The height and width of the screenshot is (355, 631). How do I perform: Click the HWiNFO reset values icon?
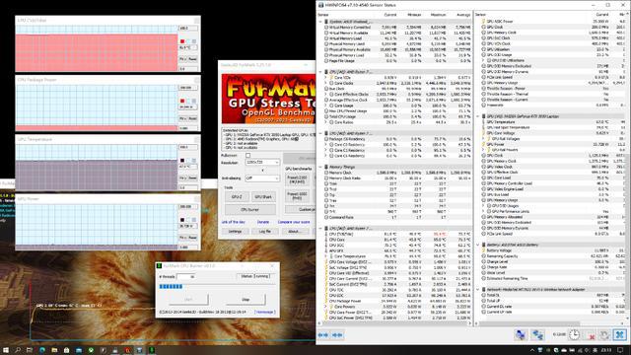click(604, 335)
